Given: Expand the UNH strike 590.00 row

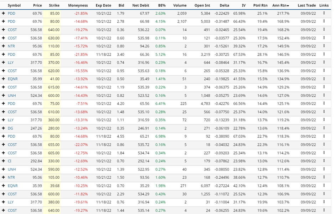Looking at the screenshot, I should (4, 169).
